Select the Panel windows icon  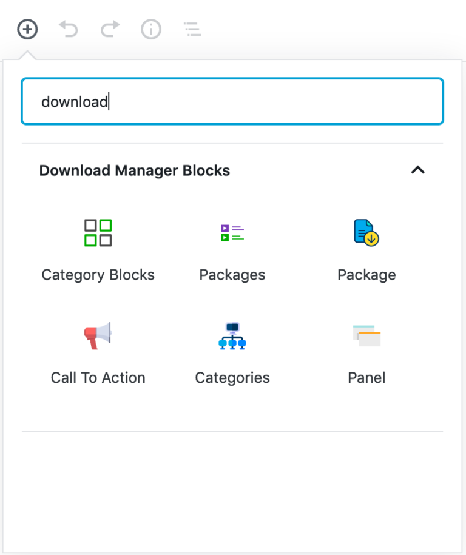pos(366,335)
